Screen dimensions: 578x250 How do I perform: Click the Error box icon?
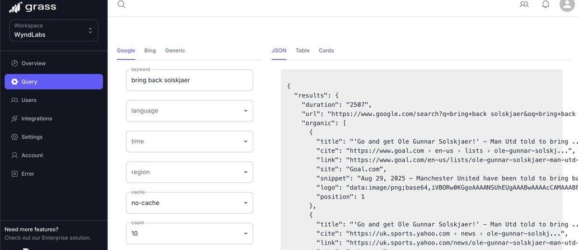(15, 174)
